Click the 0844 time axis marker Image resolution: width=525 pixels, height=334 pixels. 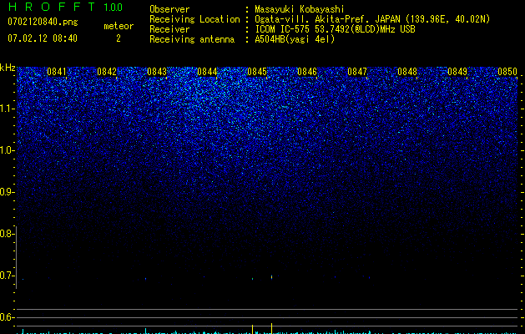pos(207,72)
